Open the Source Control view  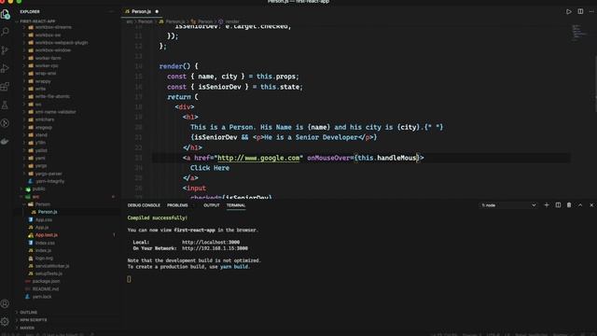(6, 49)
